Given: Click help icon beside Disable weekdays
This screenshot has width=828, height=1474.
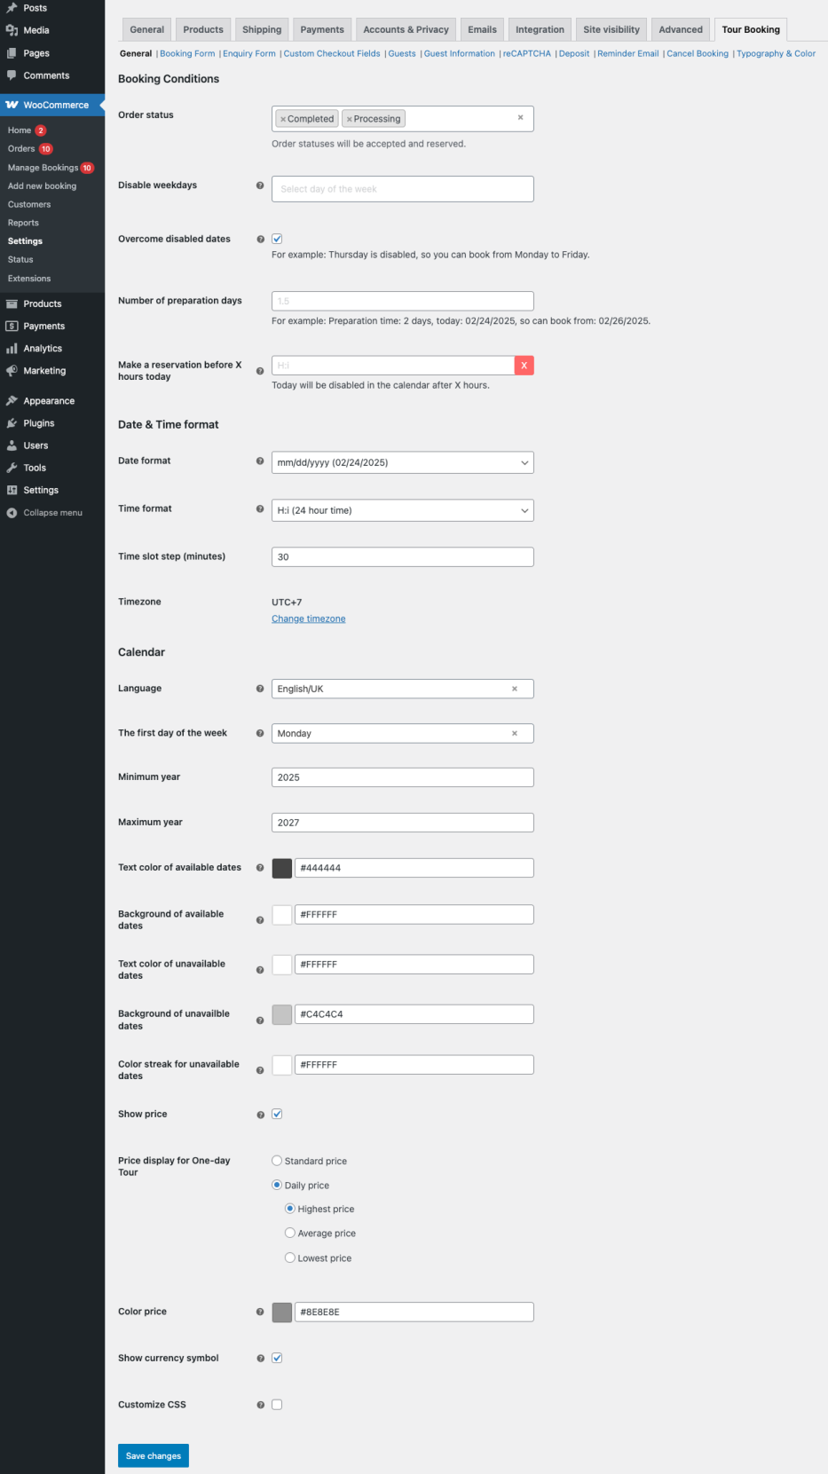Looking at the screenshot, I should pyautogui.click(x=260, y=185).
